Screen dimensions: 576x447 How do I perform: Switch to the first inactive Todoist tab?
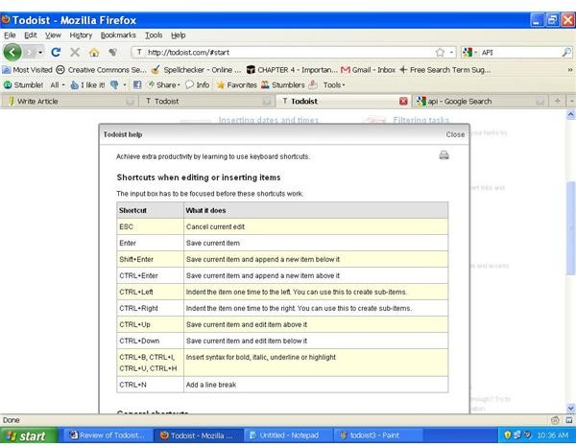point(206,102)
